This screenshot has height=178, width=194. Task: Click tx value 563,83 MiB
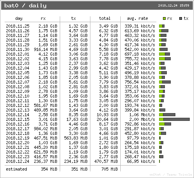[76, 138]
